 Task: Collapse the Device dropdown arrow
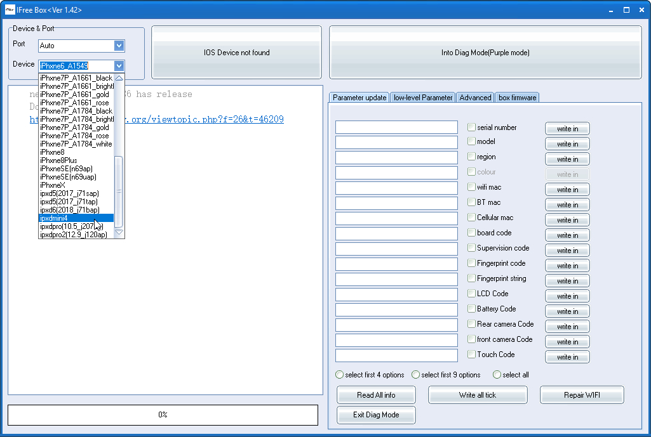pyautogui.click(x=119, y=65)
